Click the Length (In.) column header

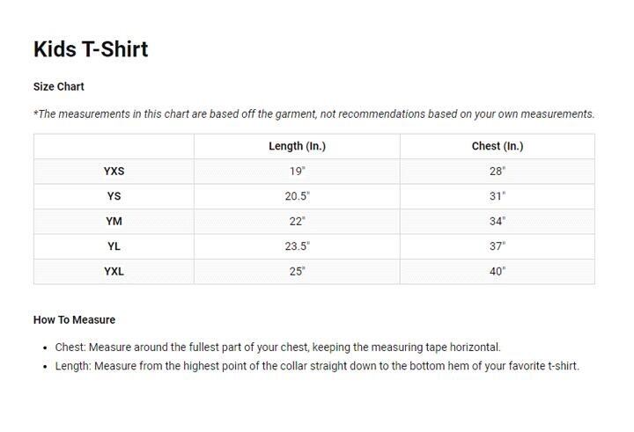(297, 146)
